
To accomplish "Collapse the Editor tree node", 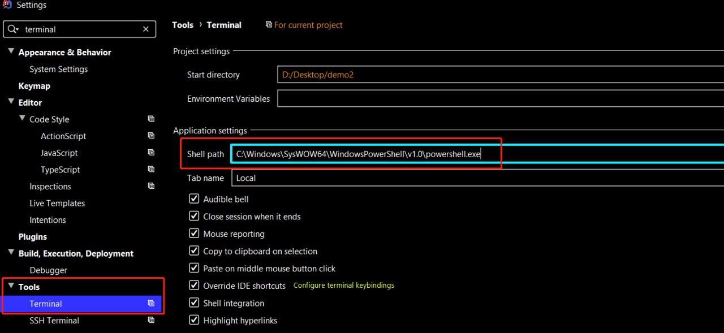I will coord(11,102).
